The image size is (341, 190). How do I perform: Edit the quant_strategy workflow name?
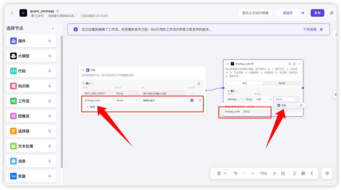(58, 11)
